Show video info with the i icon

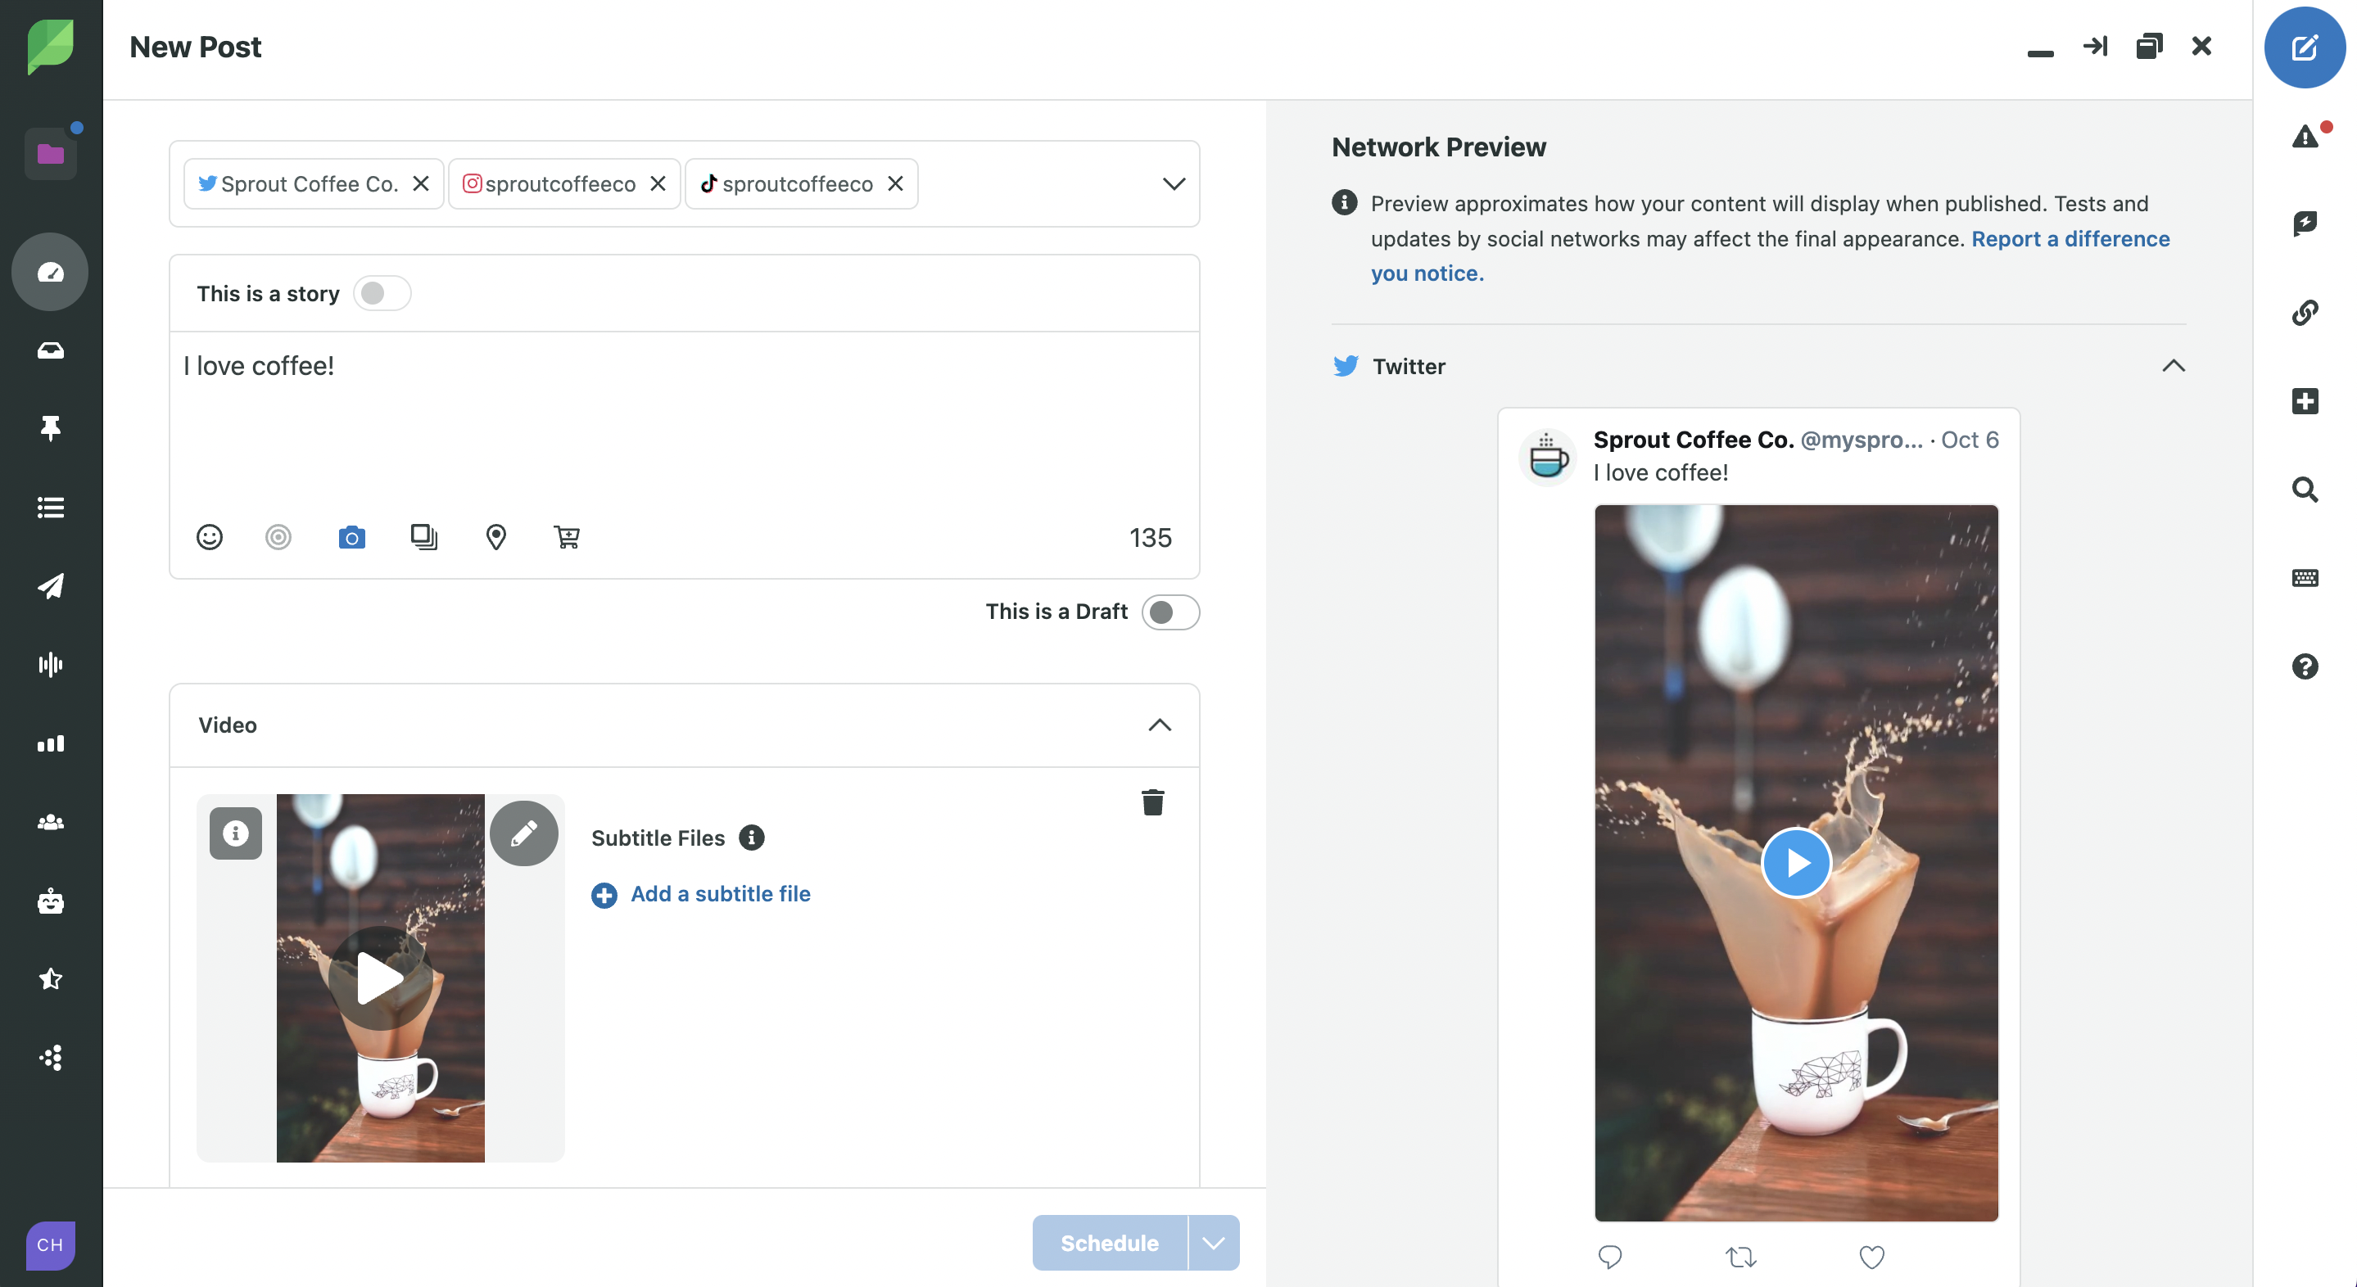(235, 833)
